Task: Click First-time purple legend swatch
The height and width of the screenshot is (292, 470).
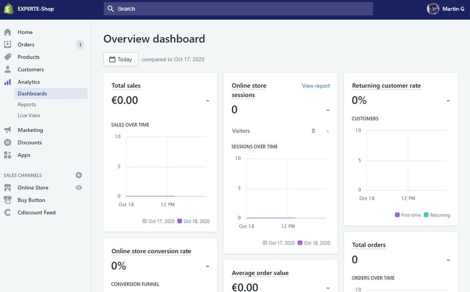Action: (397, 214)
